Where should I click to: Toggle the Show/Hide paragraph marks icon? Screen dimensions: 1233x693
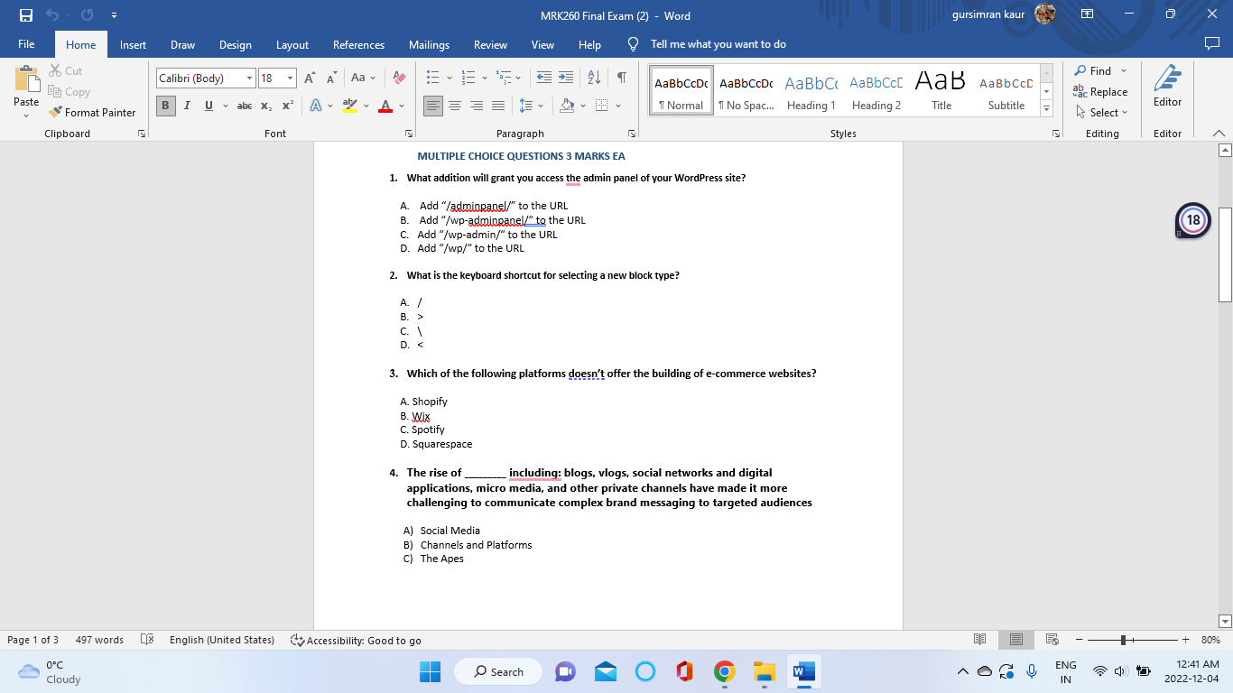620,79
